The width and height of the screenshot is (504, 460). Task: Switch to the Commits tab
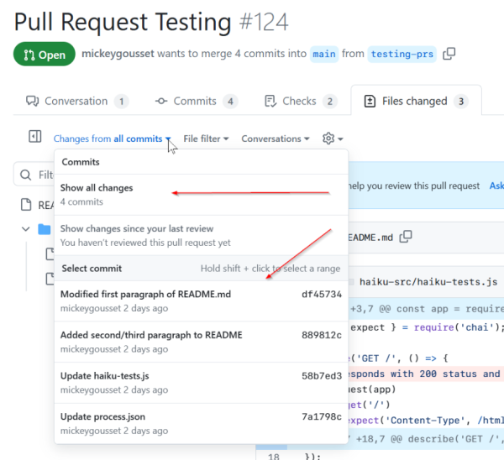coord(197,101)
